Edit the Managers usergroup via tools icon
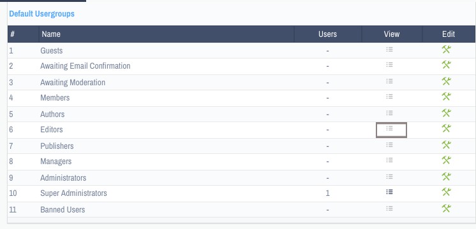 pyautogui.click(x=446, y=160)
